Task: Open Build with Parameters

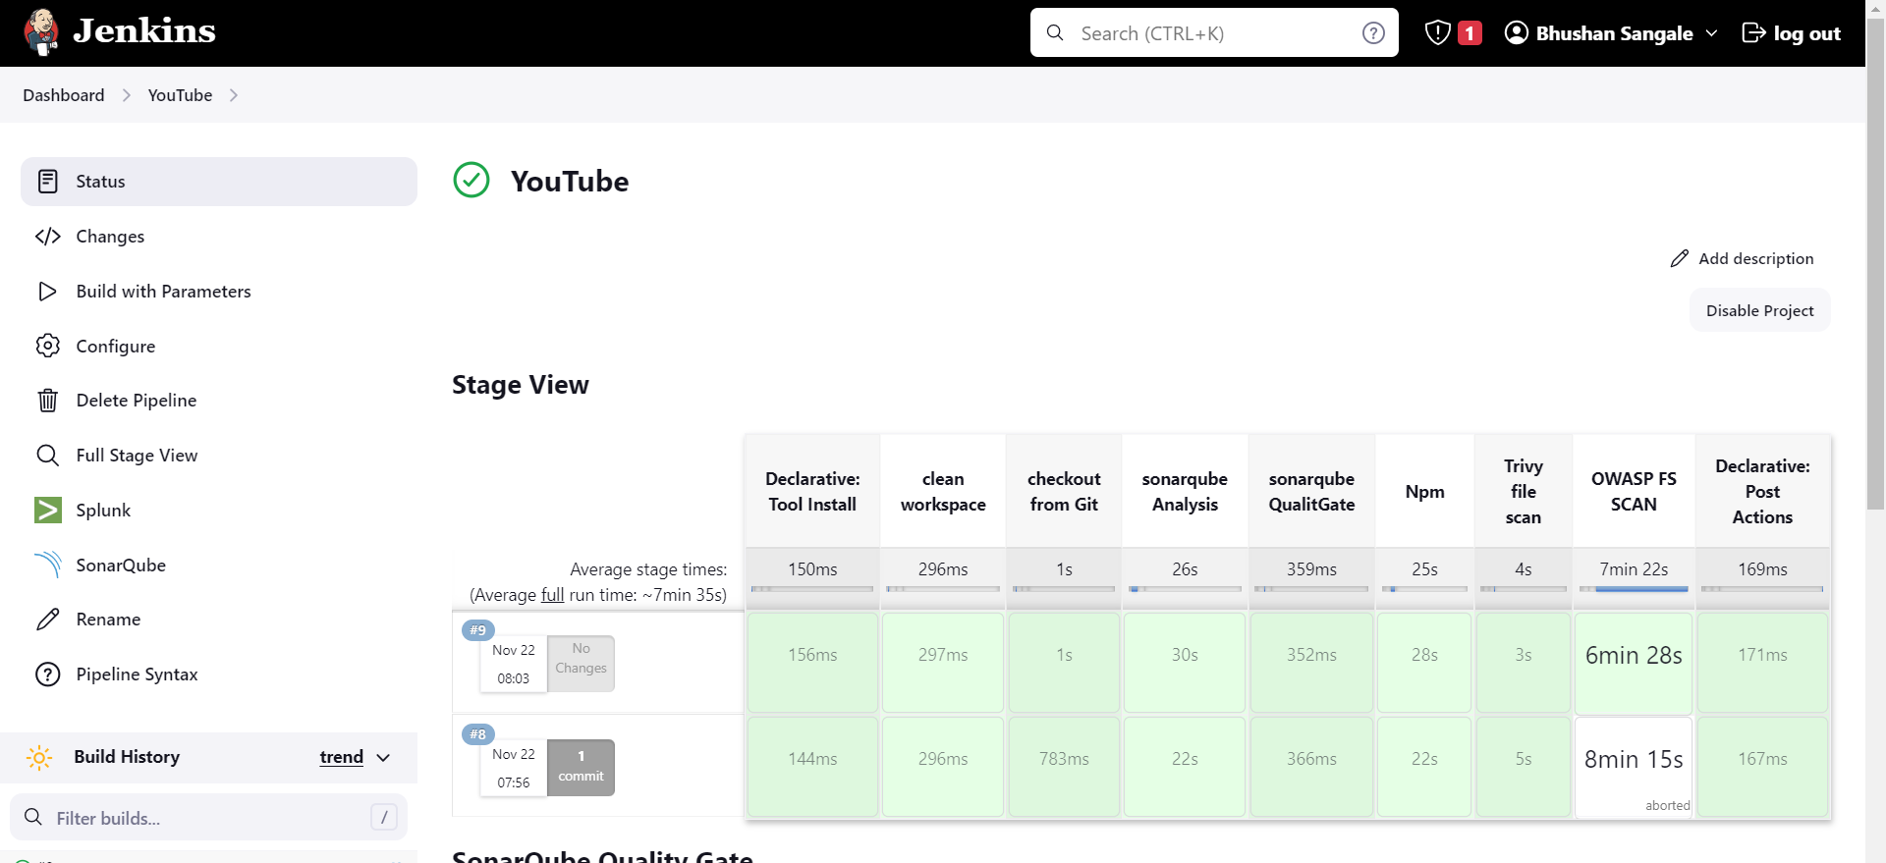Action: click(x=163, y=292)
